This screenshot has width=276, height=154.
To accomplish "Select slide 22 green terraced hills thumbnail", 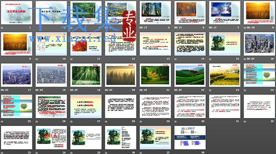I will pyautogui.click(x=190, y=75).
